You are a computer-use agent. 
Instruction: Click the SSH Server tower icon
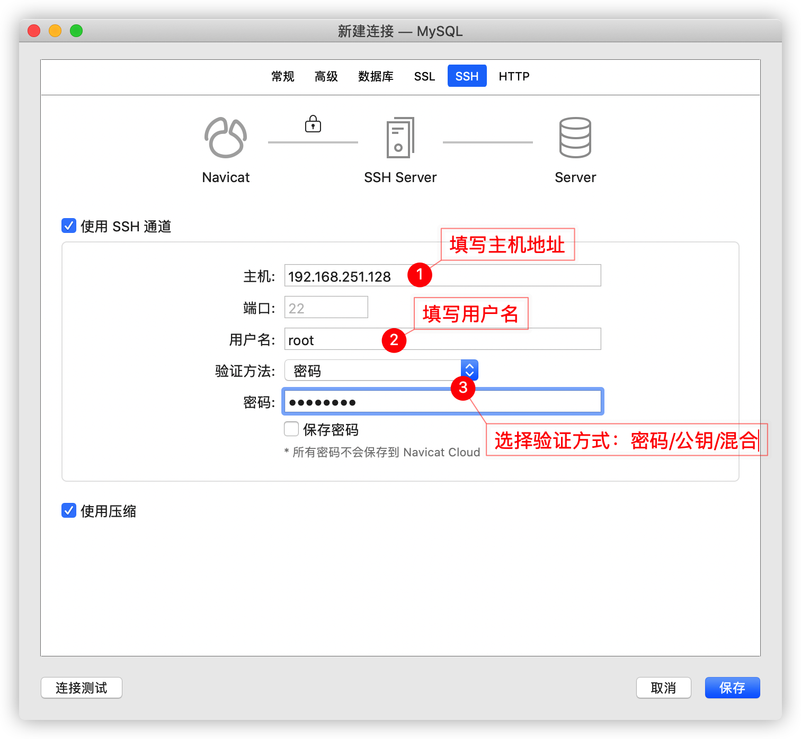point(400,138)
